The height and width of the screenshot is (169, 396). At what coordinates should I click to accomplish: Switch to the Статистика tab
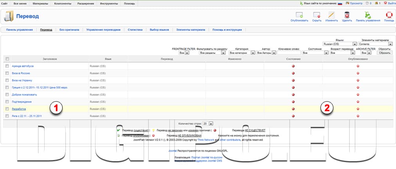click(135, 30)
